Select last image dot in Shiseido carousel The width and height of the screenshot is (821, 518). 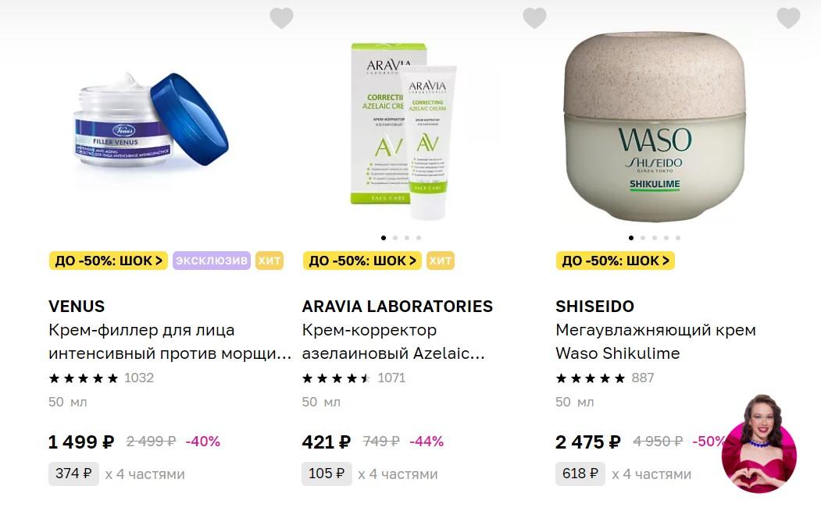click(x=678, y=238)
